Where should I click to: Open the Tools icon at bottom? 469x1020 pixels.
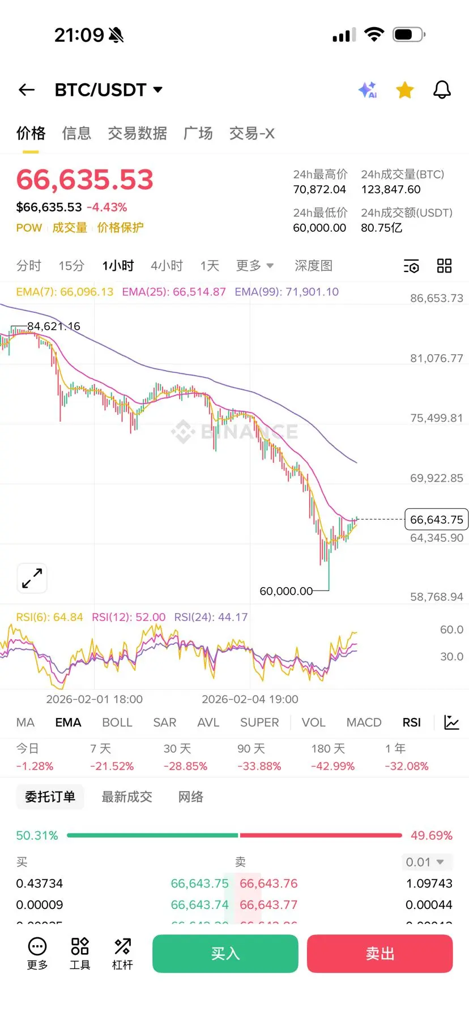point(80,954)
